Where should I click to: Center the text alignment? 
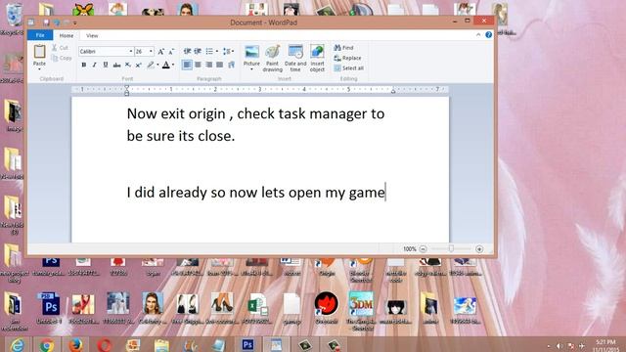(x=198, y=65)
